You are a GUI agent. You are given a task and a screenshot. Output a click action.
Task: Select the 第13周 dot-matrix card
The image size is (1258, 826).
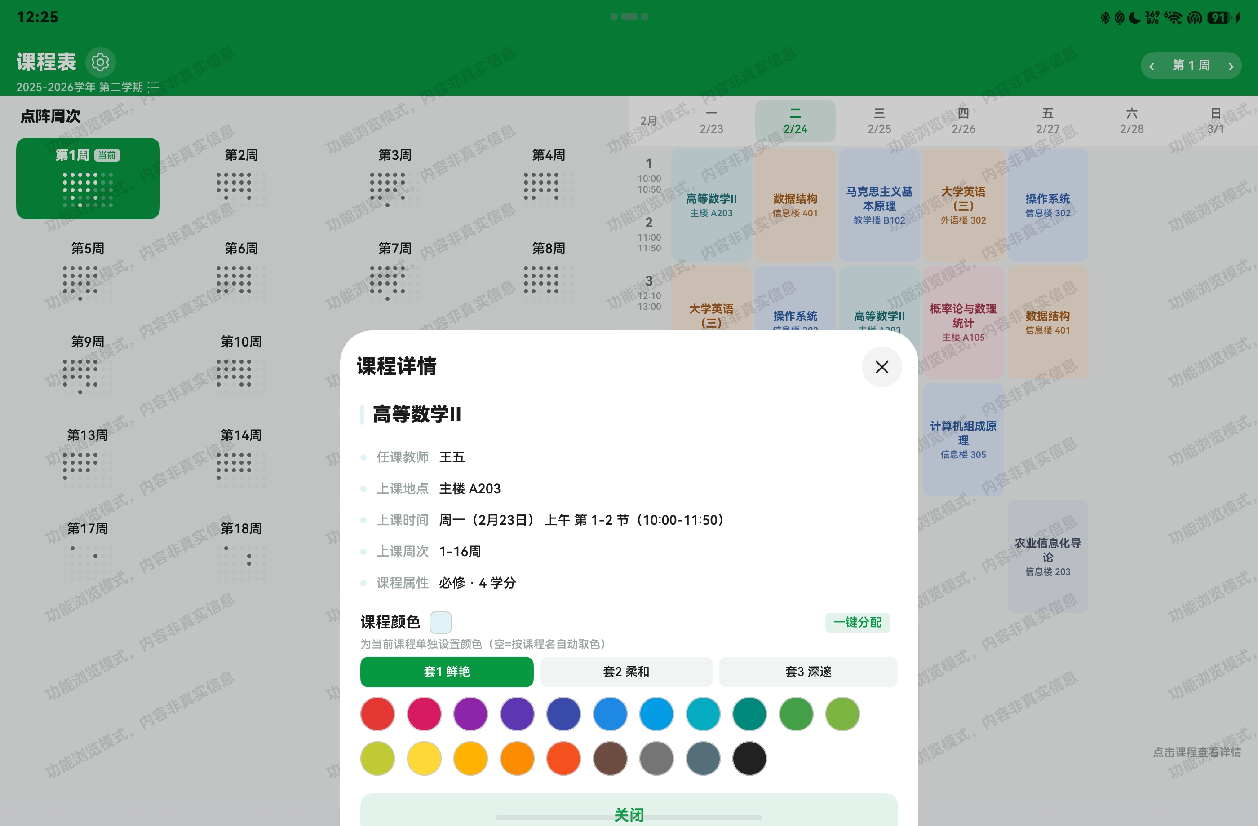88,459
